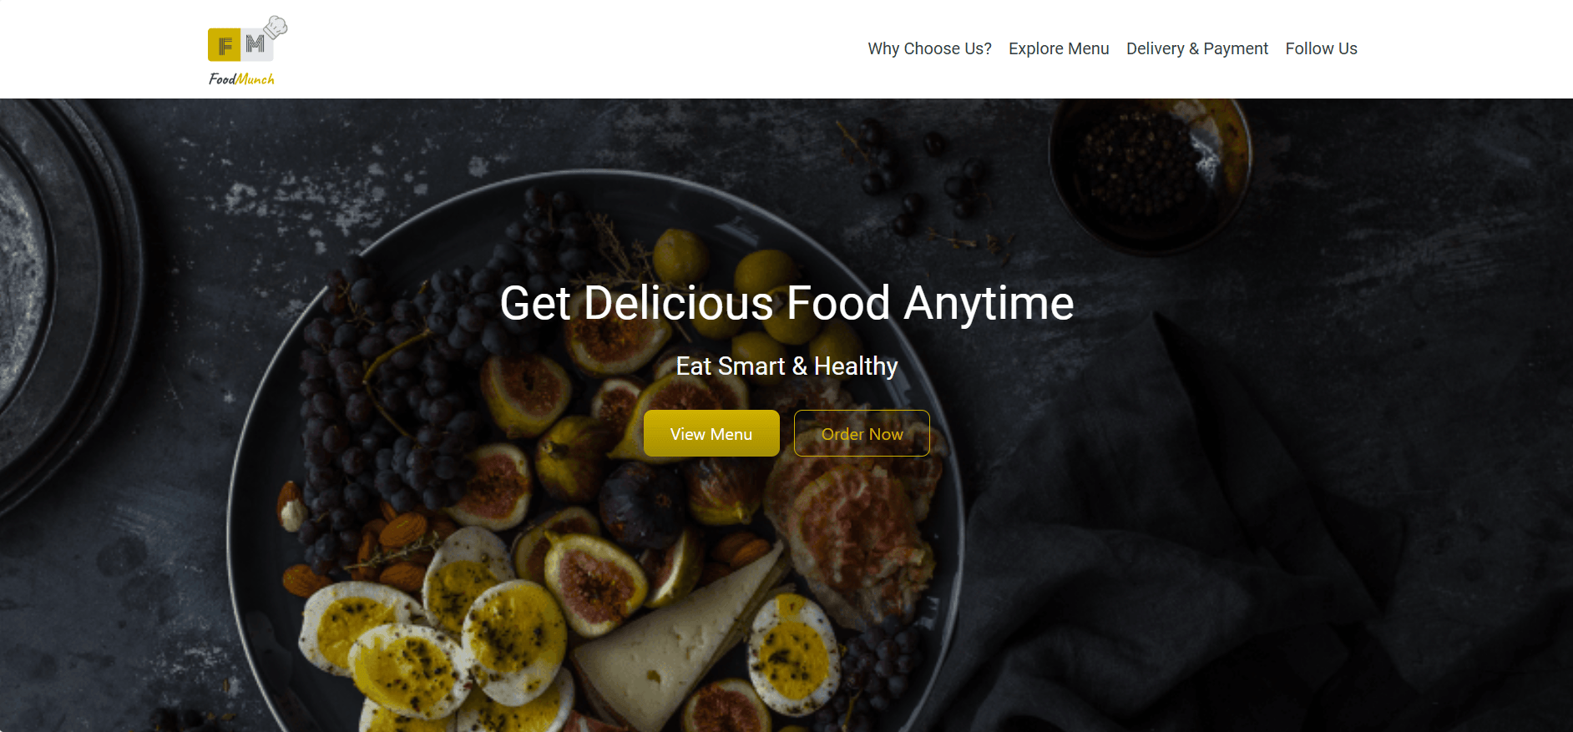Click the stacked metal plates at left
Screen dimensions: 1573x732
tap(58, 300)
